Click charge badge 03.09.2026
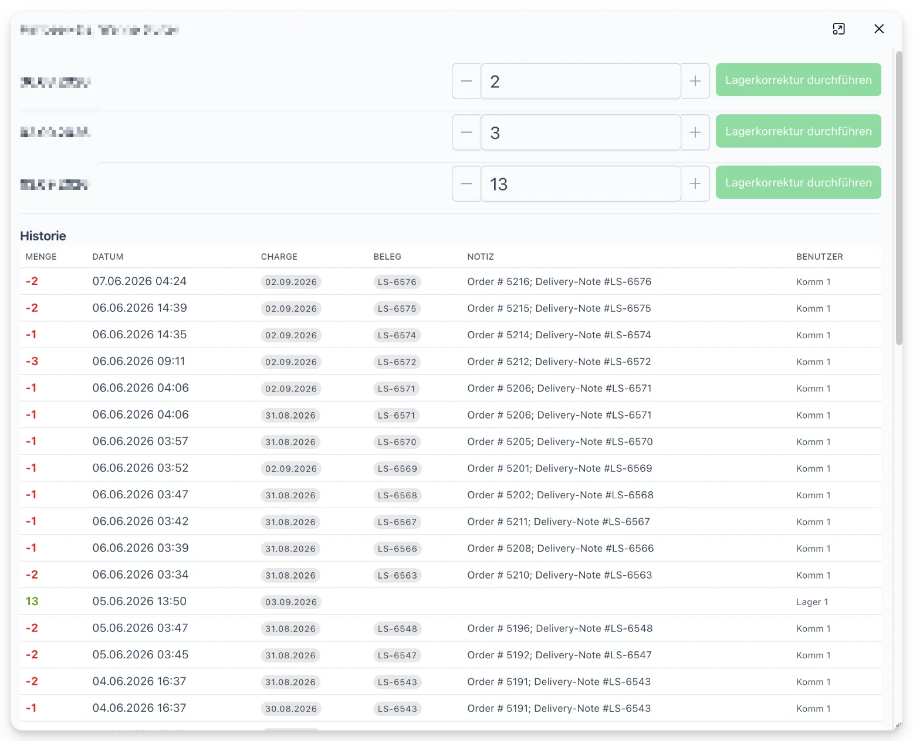The height and width of the screenshot is (741, 913). [x=291, y=602]
